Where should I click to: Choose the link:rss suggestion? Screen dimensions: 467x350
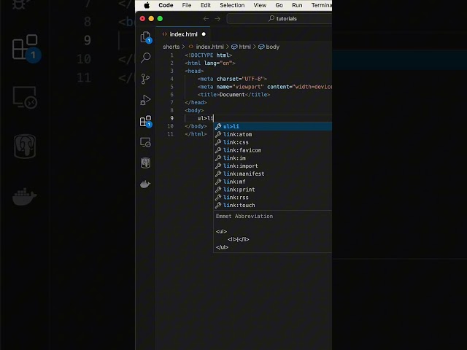(x=273, y=198)
